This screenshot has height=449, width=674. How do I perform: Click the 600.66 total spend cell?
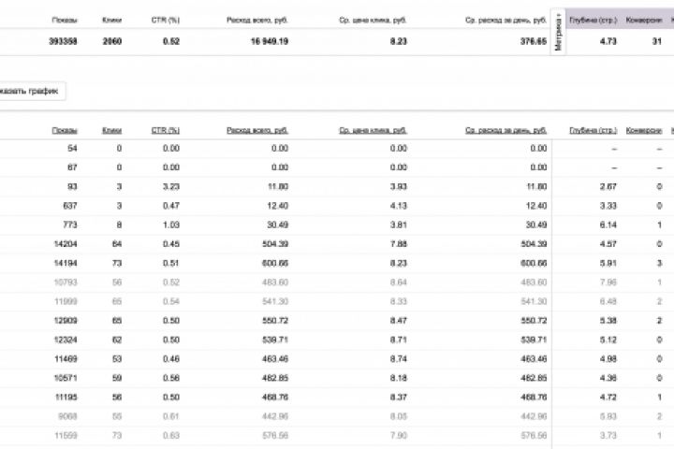(x=272, y=264)
